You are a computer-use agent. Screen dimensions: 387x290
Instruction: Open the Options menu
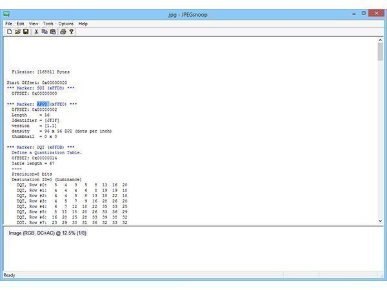(66, 24)
